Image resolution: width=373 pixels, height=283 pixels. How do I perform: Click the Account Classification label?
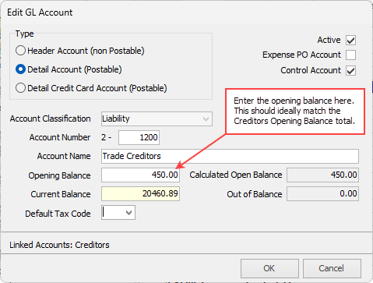51,119
